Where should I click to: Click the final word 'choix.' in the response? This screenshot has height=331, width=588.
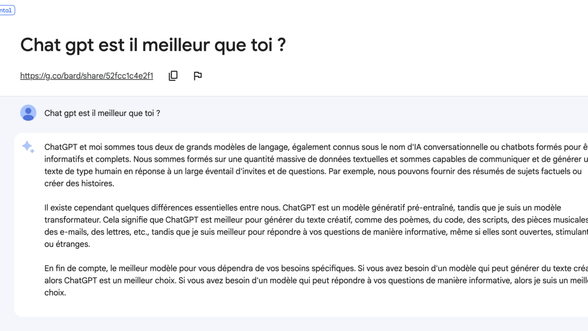[x=55, y=292]
